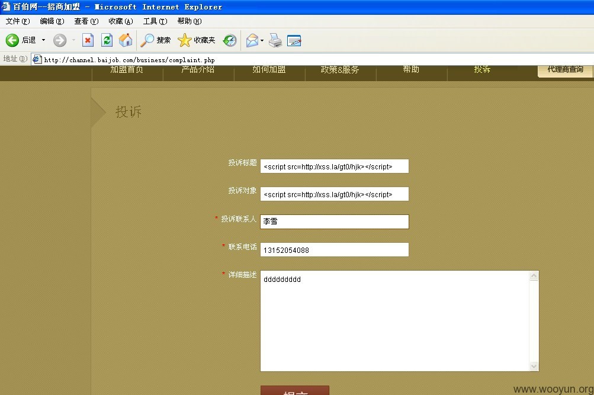Focus the 联系电话 input field
Viewport: 594px width, 395px height.
[x=335, y=249]
